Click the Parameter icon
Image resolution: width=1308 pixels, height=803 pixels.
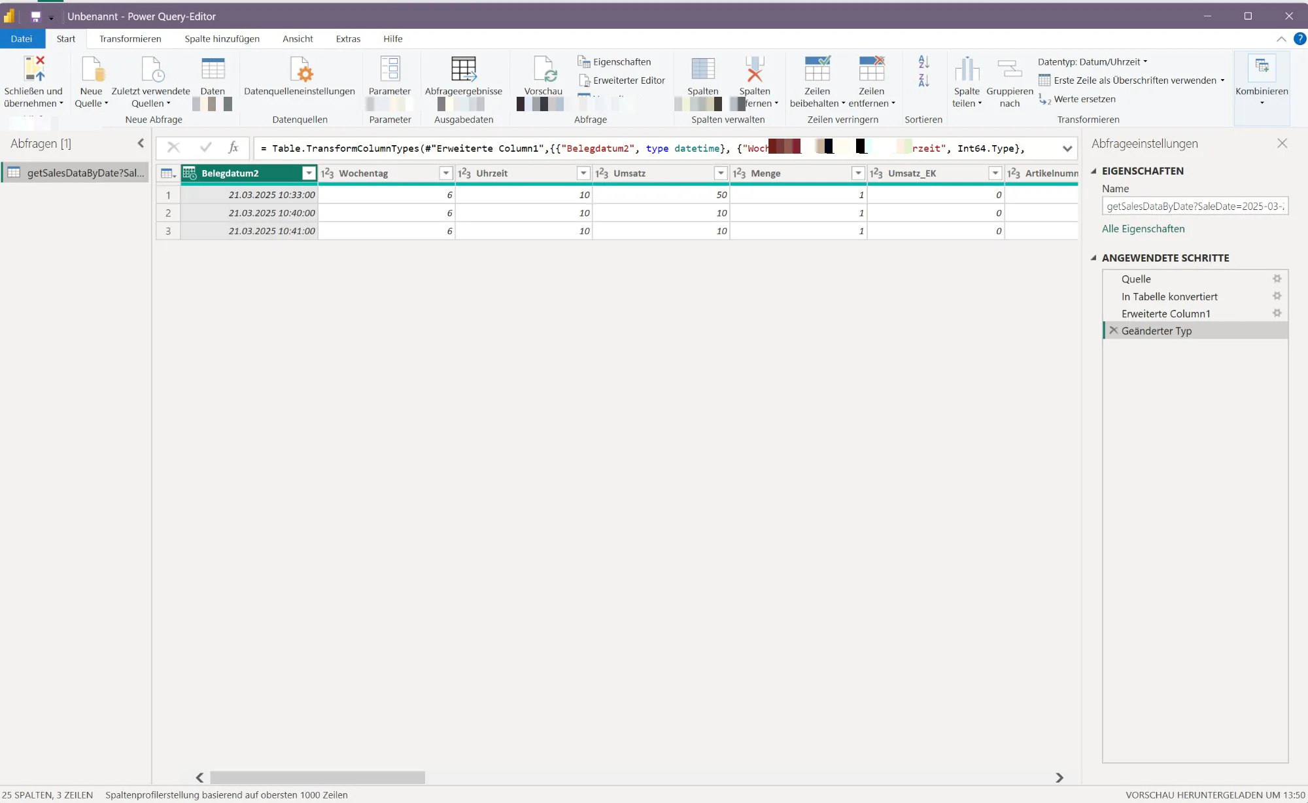pos(390,69)
